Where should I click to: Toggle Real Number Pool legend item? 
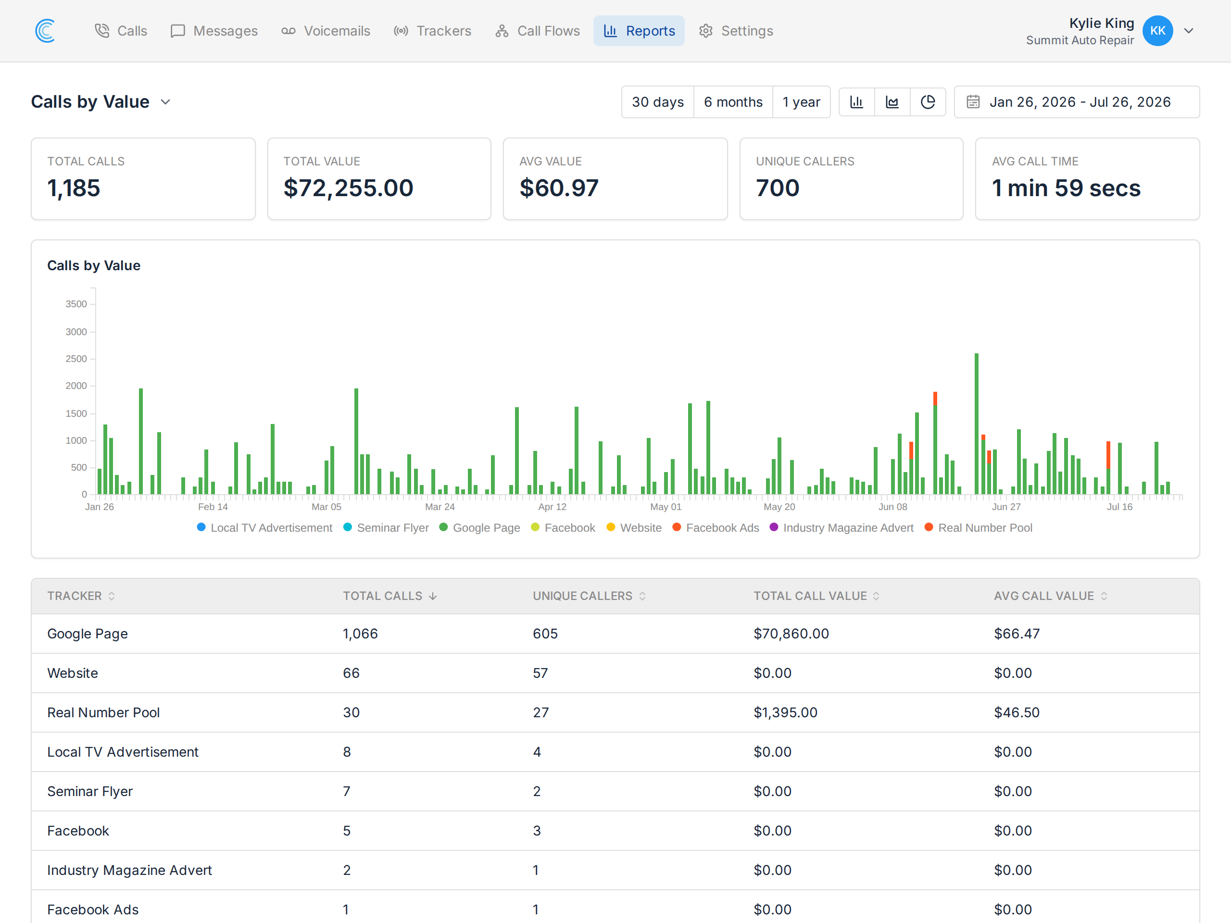click(x=979, y=527)
